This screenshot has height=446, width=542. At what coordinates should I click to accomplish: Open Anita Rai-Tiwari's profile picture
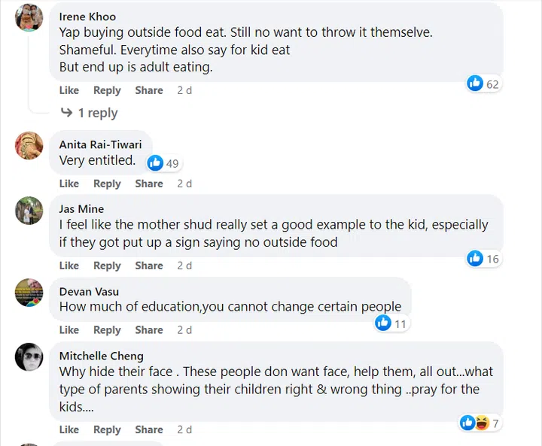(29, 145)
